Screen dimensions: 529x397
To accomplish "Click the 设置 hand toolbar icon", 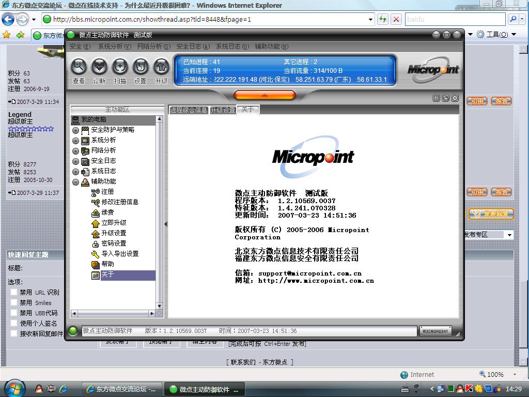I will pyautogui.click(x=141, y=67).
